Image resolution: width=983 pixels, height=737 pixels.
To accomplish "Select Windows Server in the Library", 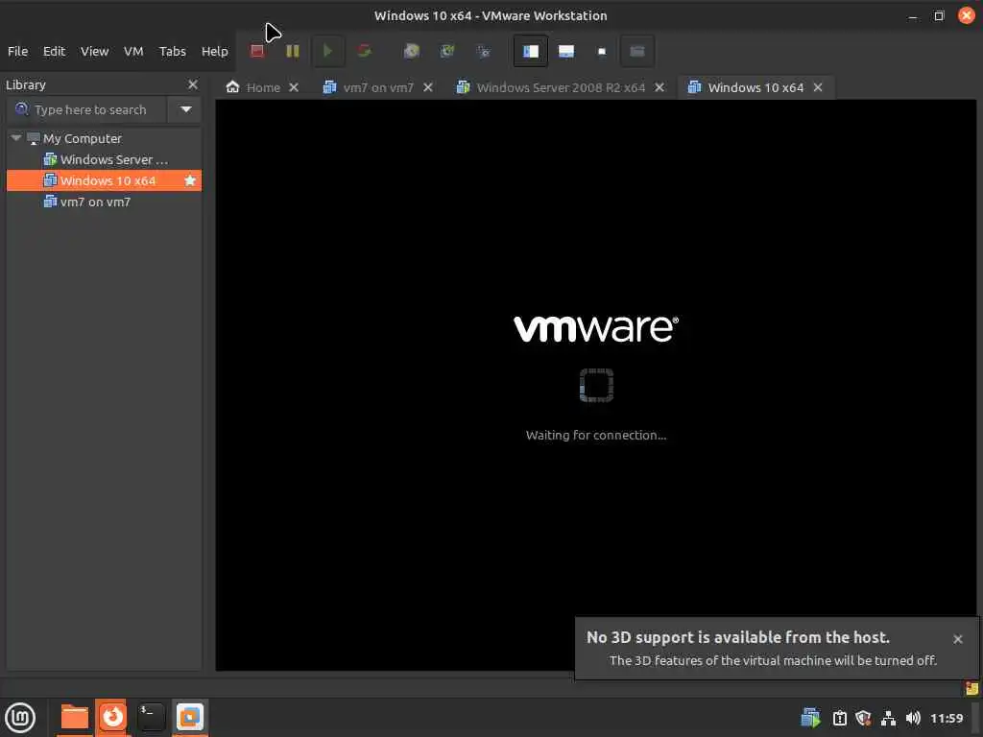I will click(106, 160).
